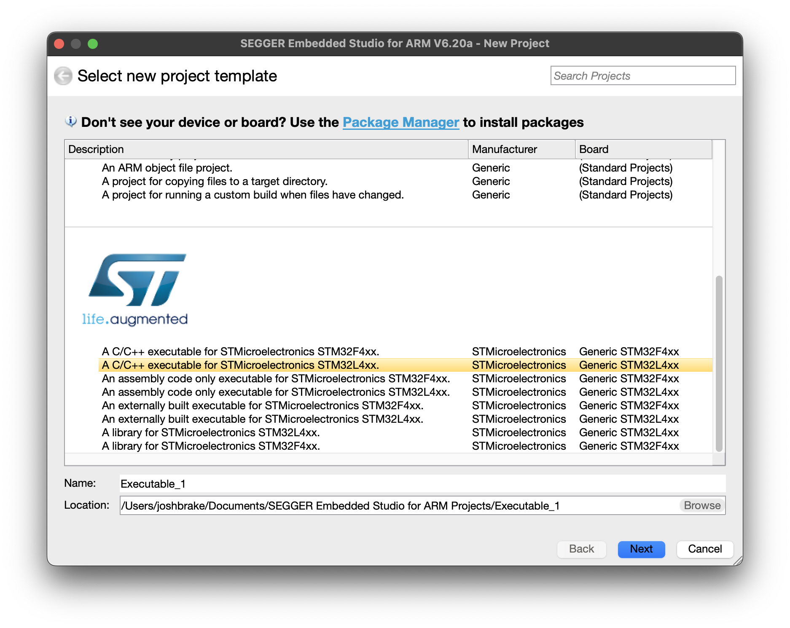Click Generic STM32L4xx board cell of highlighted row

coord(629,365)
